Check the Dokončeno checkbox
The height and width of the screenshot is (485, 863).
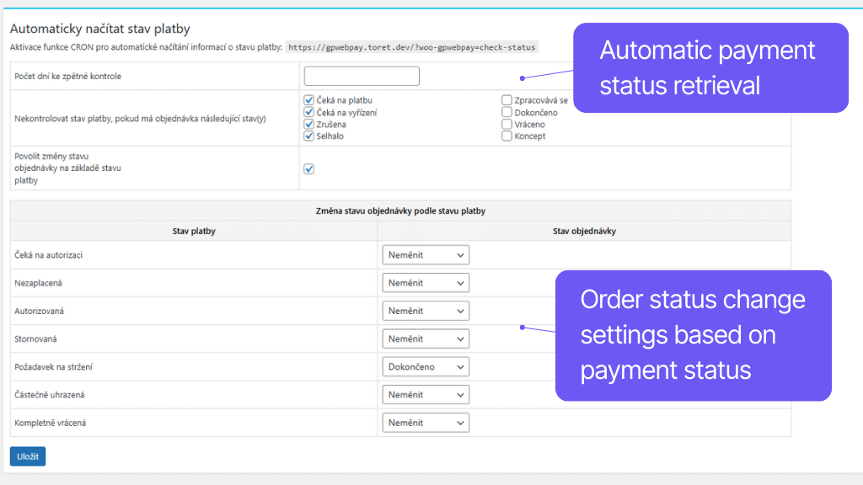coord(507,112)
